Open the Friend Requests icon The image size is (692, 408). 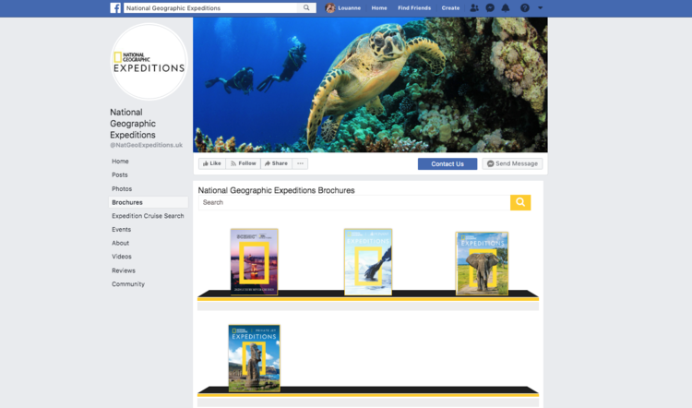pos(474,8)
